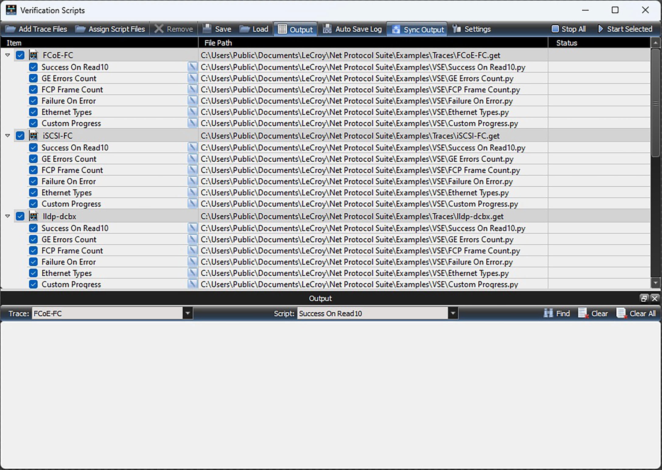Click Add Trace Files label
Image resolution: width=662 pixels, height=470 pixels.
point(43,29)
